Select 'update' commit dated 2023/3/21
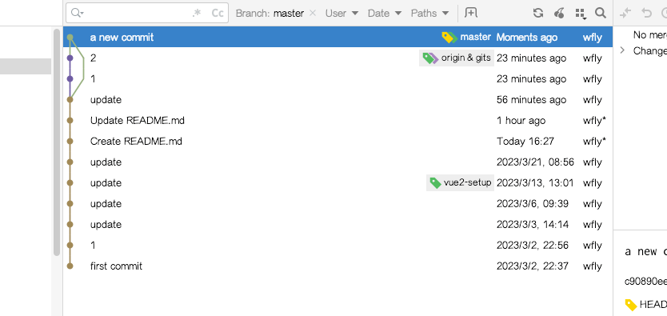667x316 pixels. pos(337,162)
